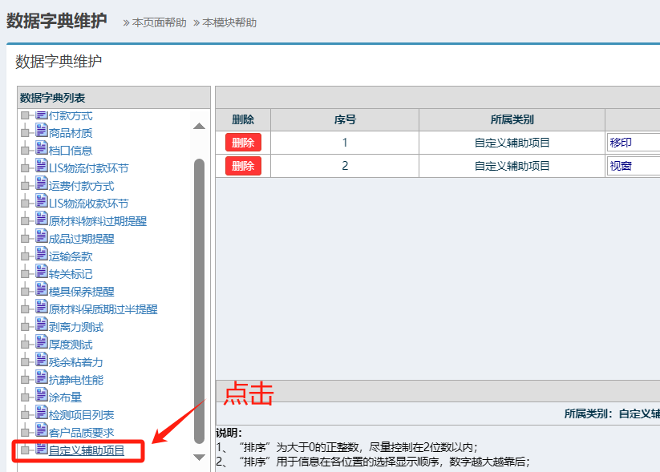The width and height of the screenshot is (660, 472).
Task: Expand the LIS物流付款环节 tree node box
Action: click(x=25, y=168)
